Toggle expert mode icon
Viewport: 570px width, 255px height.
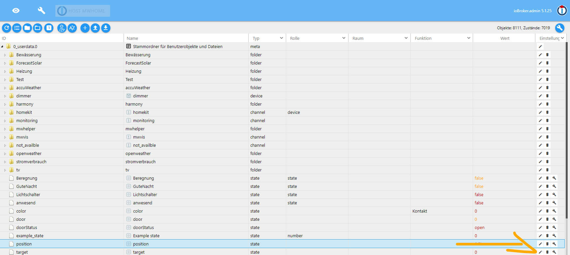pyautogui.click(x=62, y=28)
